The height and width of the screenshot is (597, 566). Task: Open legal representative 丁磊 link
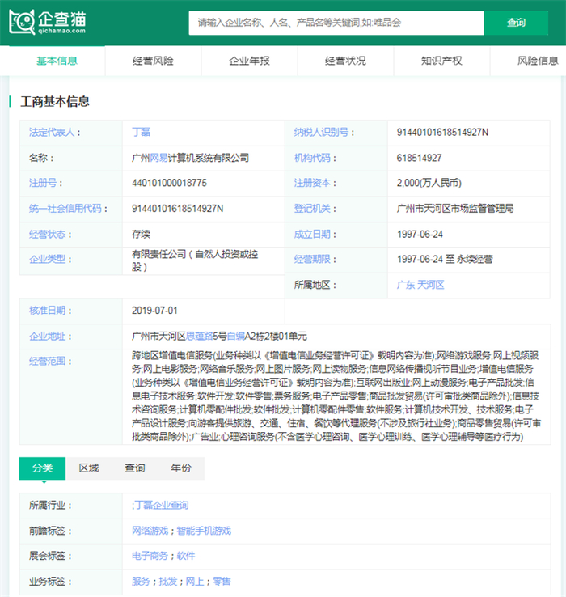141,132
